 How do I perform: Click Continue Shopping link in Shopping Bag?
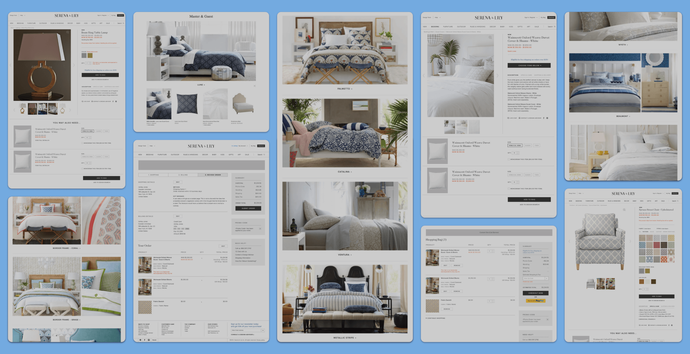[x=435, y=318]
